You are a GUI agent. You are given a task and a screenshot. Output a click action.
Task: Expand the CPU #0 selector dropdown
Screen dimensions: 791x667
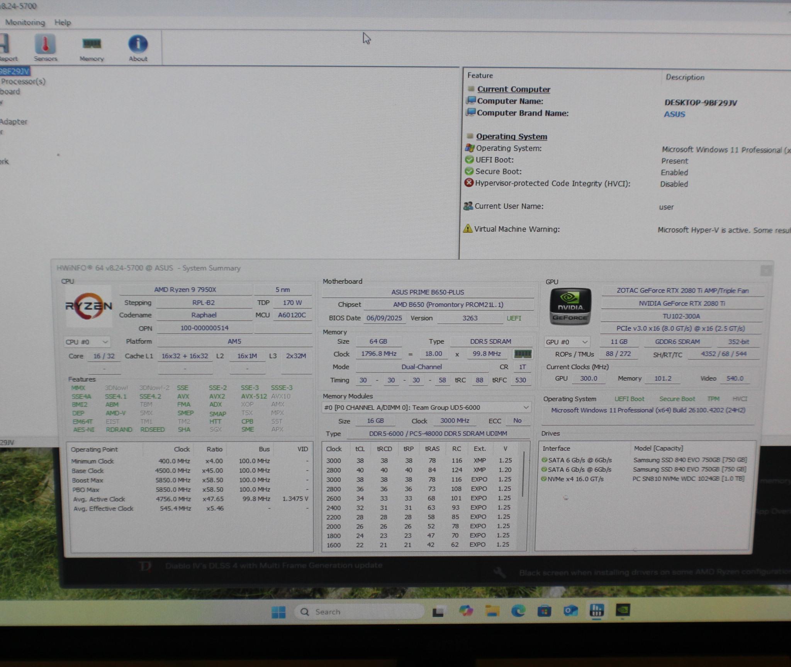(x=87, y=342)
